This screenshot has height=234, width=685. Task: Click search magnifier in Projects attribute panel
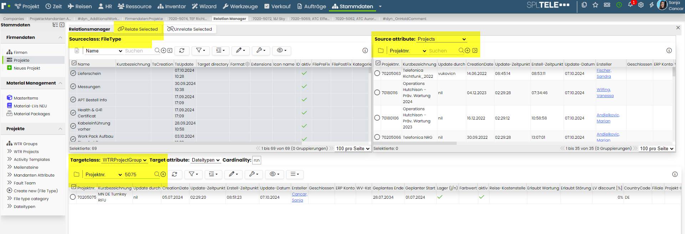click(461, 51)
